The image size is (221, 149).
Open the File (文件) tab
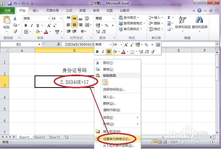pos(8,11)
